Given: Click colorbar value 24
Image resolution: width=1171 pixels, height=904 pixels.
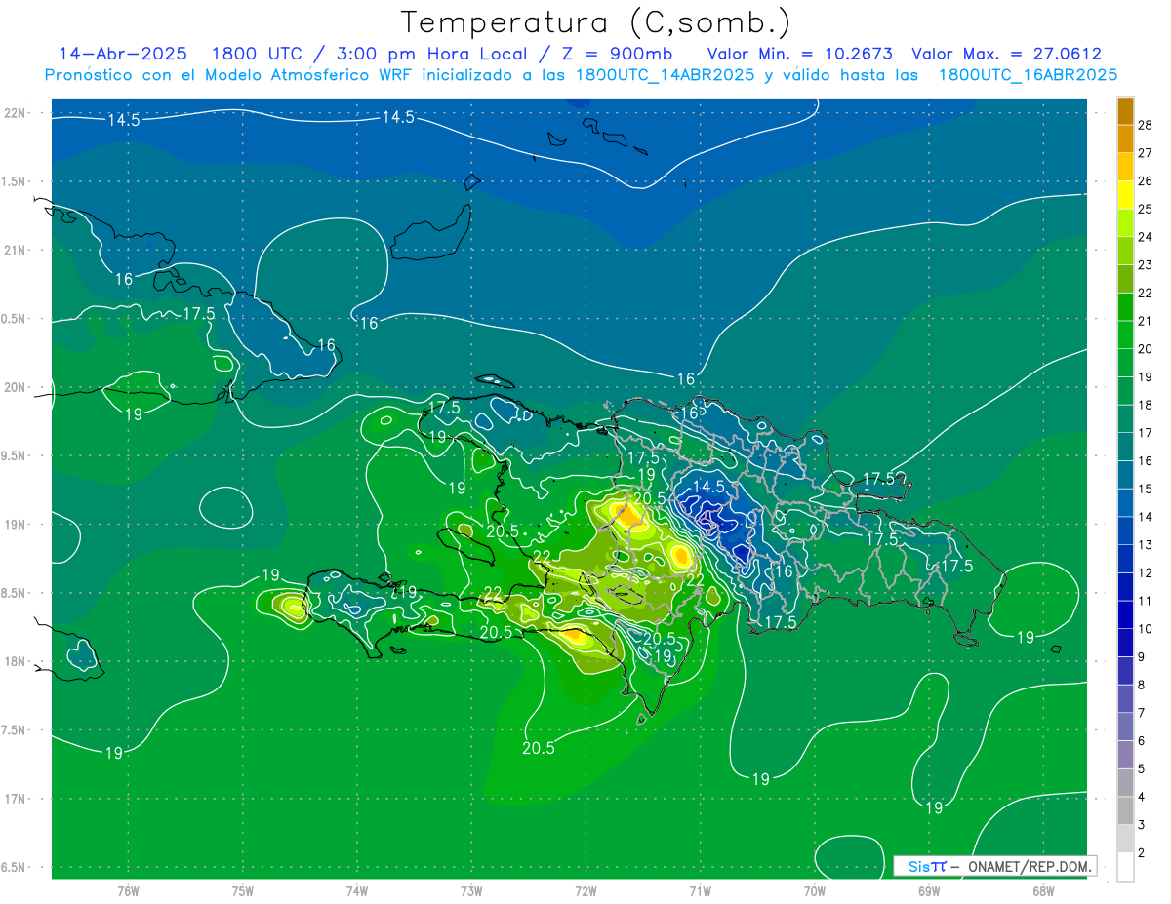Looking at the screenshot, I should tap(1146, 237).
